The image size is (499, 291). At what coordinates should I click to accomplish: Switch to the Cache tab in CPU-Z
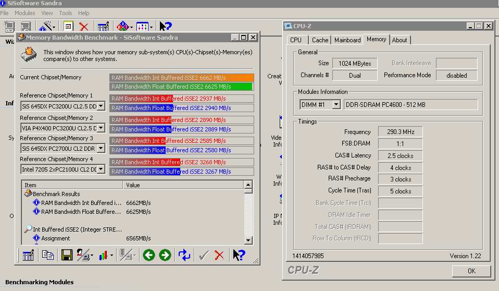pyautogui.click(x=320, y=40)
